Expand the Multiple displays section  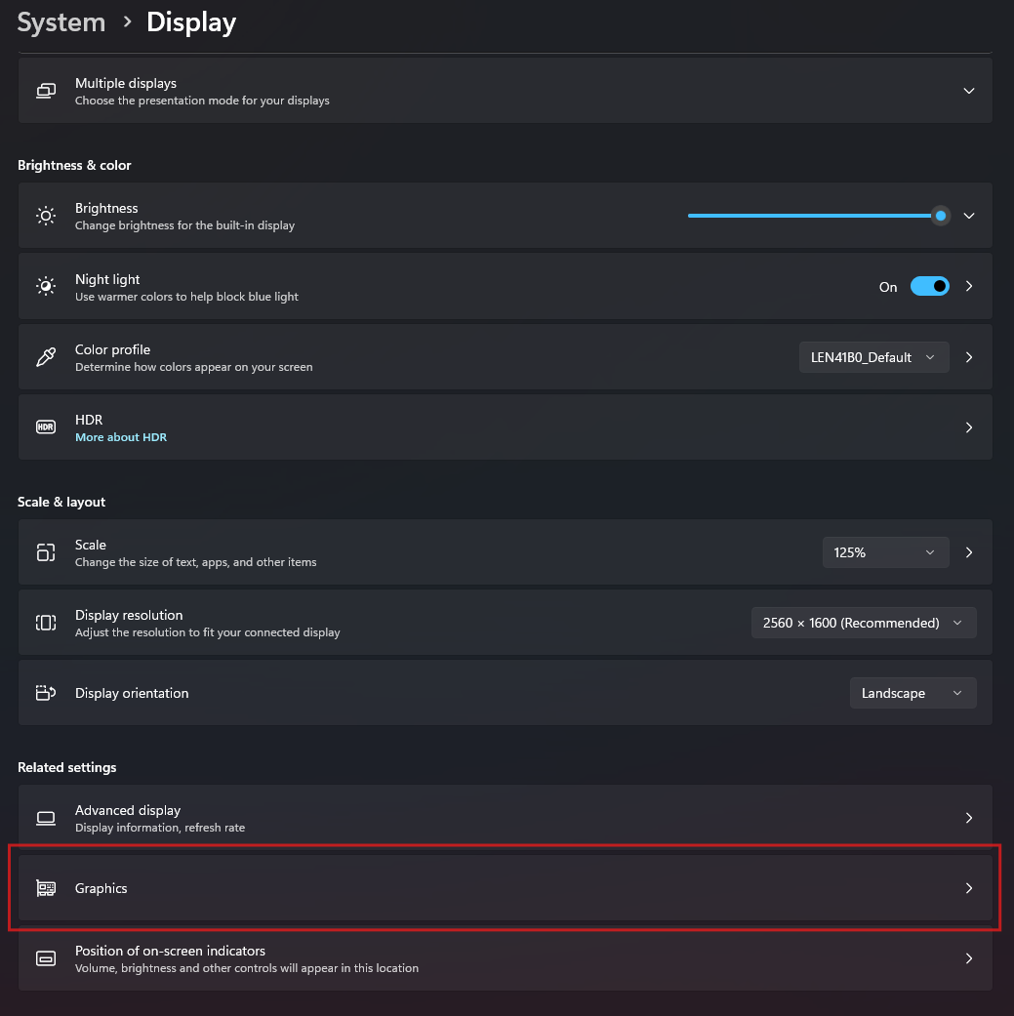tap(968, 90)
